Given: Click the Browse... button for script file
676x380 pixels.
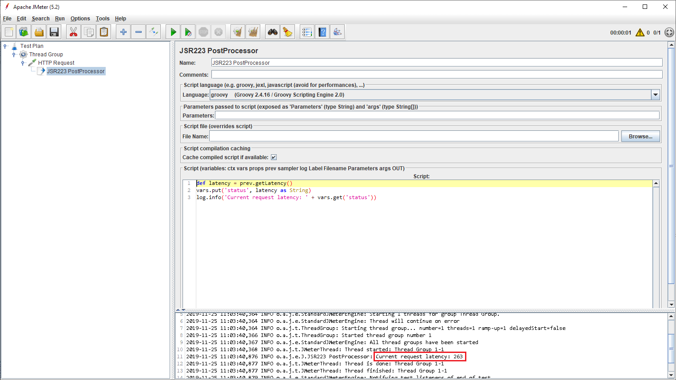Looking at the screenshot, I should pyautogui.click(x=640, y=137).
